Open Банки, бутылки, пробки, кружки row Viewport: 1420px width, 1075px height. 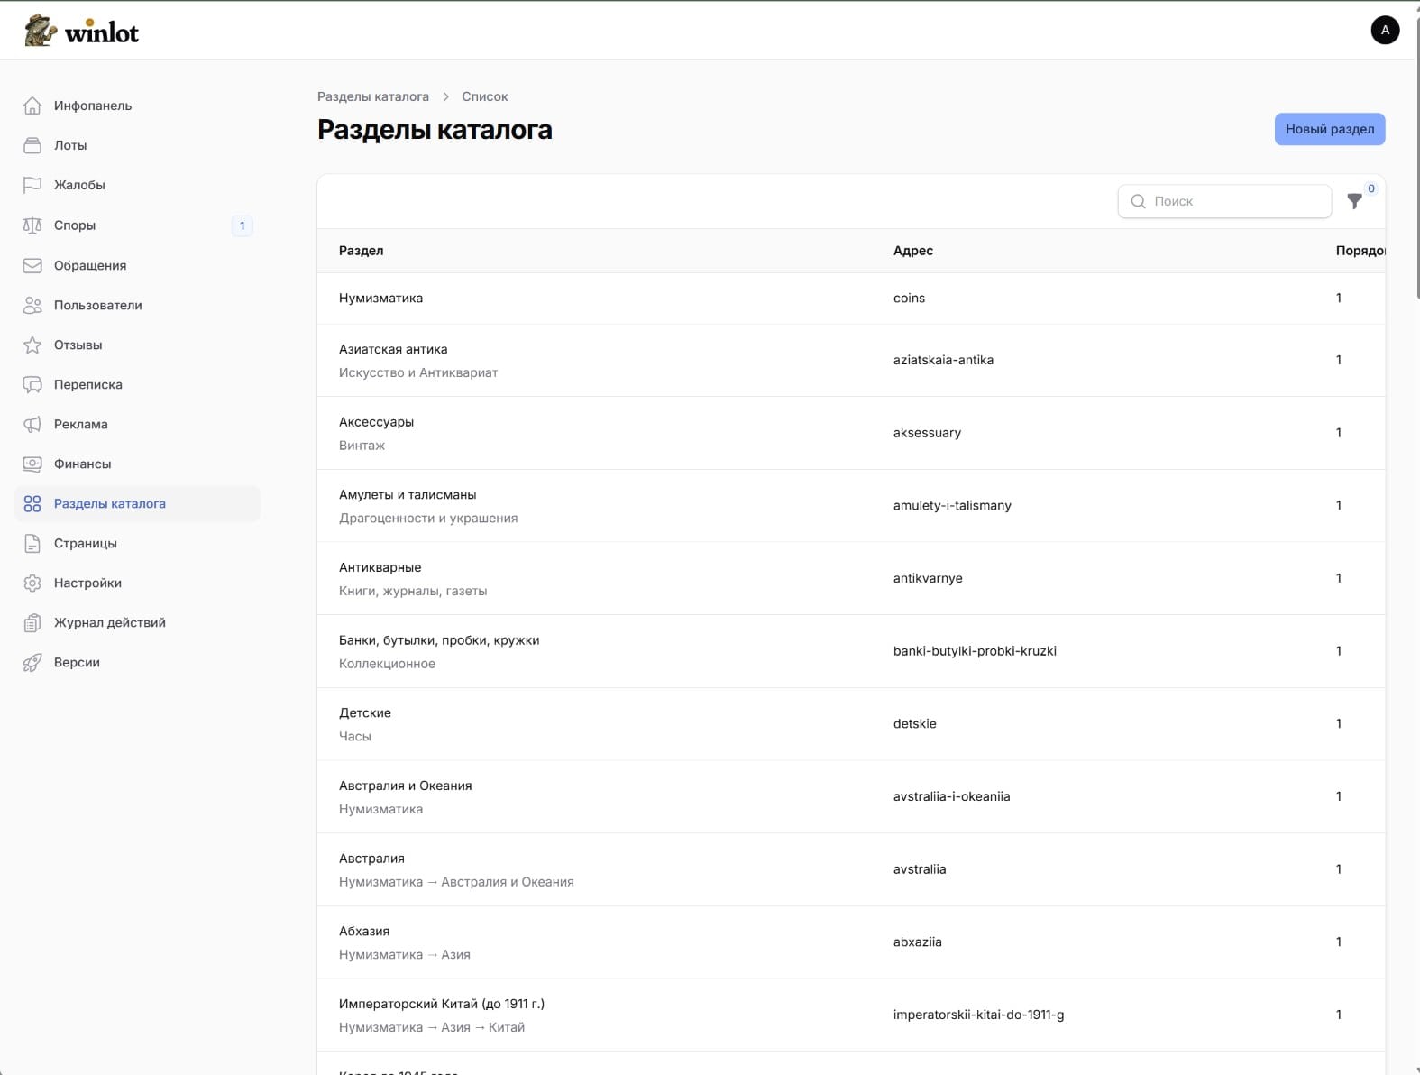click(851, 651)
